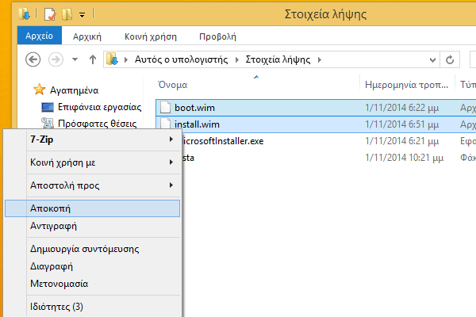The image size is (476, 317).
Task: Click the date 1/11/2014 10:21 μμ
Action: (x=405, y=158)
